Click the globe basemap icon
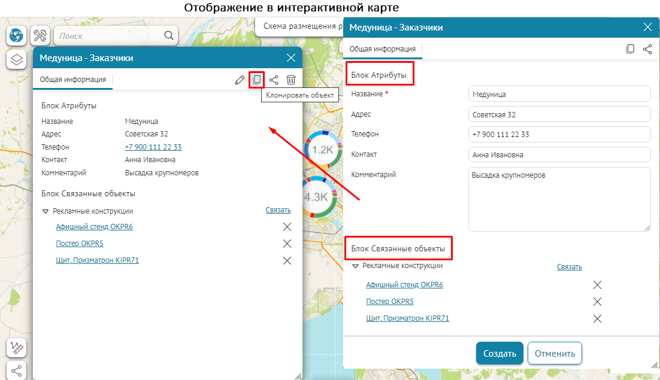The width and height of the screenshot is (660, 380). [x=16, y=36]
